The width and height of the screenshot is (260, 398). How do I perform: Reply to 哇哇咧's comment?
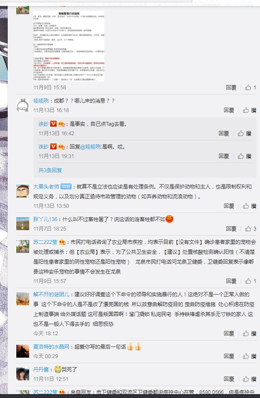pos(229,110)
